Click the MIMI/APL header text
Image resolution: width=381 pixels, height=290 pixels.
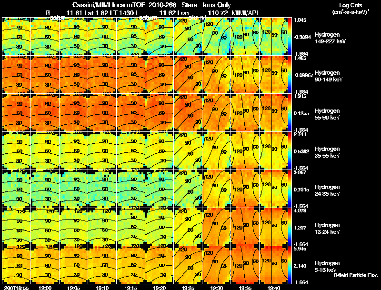pos(246,13)
